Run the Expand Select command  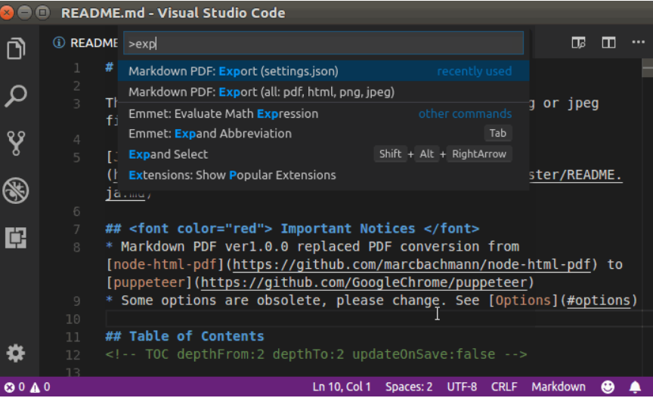323,154
